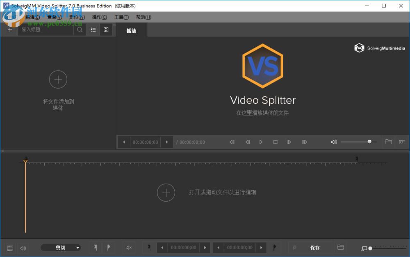
Task: Open the 工具(T) menu
Action: click(121, 17)
